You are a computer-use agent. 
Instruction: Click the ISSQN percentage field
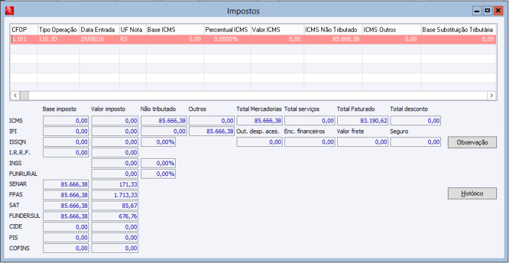point(158,142)
